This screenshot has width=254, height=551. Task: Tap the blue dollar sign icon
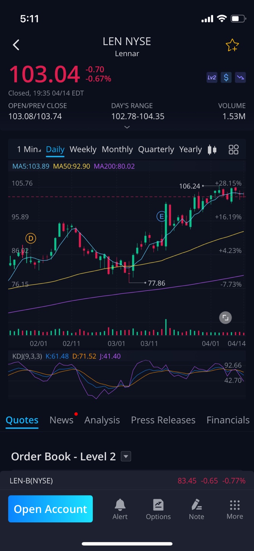click(226, 78)
